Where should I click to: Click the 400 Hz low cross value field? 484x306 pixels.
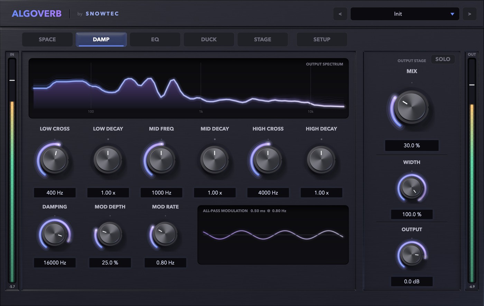tap(55, 193)
